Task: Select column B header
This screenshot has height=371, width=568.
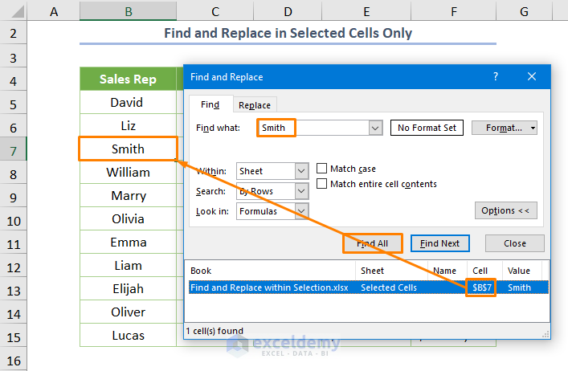Action: pyautogui.click(x=128, y=12)
